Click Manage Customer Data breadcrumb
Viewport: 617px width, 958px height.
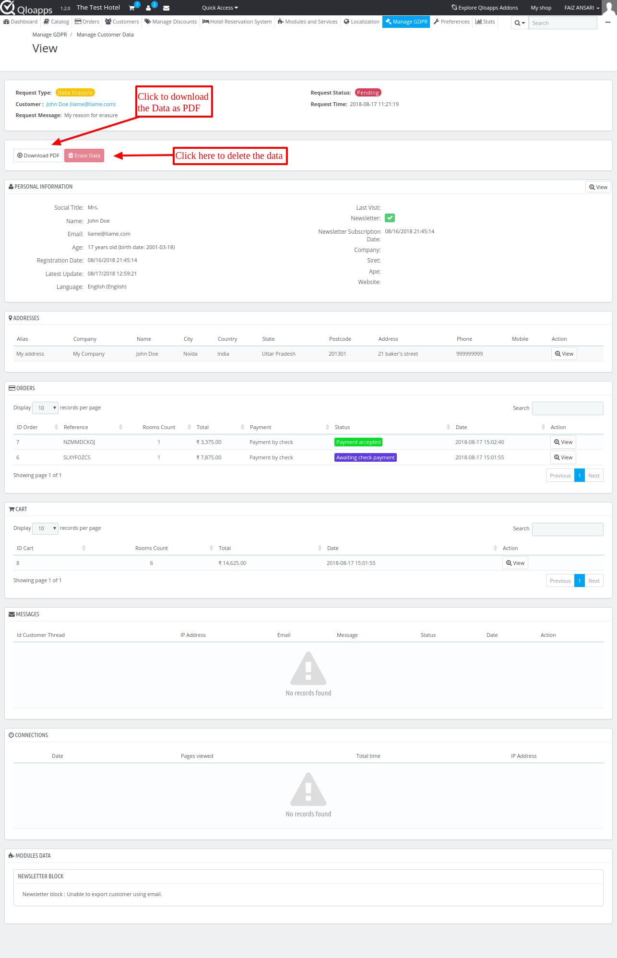(x=105, y=35)
